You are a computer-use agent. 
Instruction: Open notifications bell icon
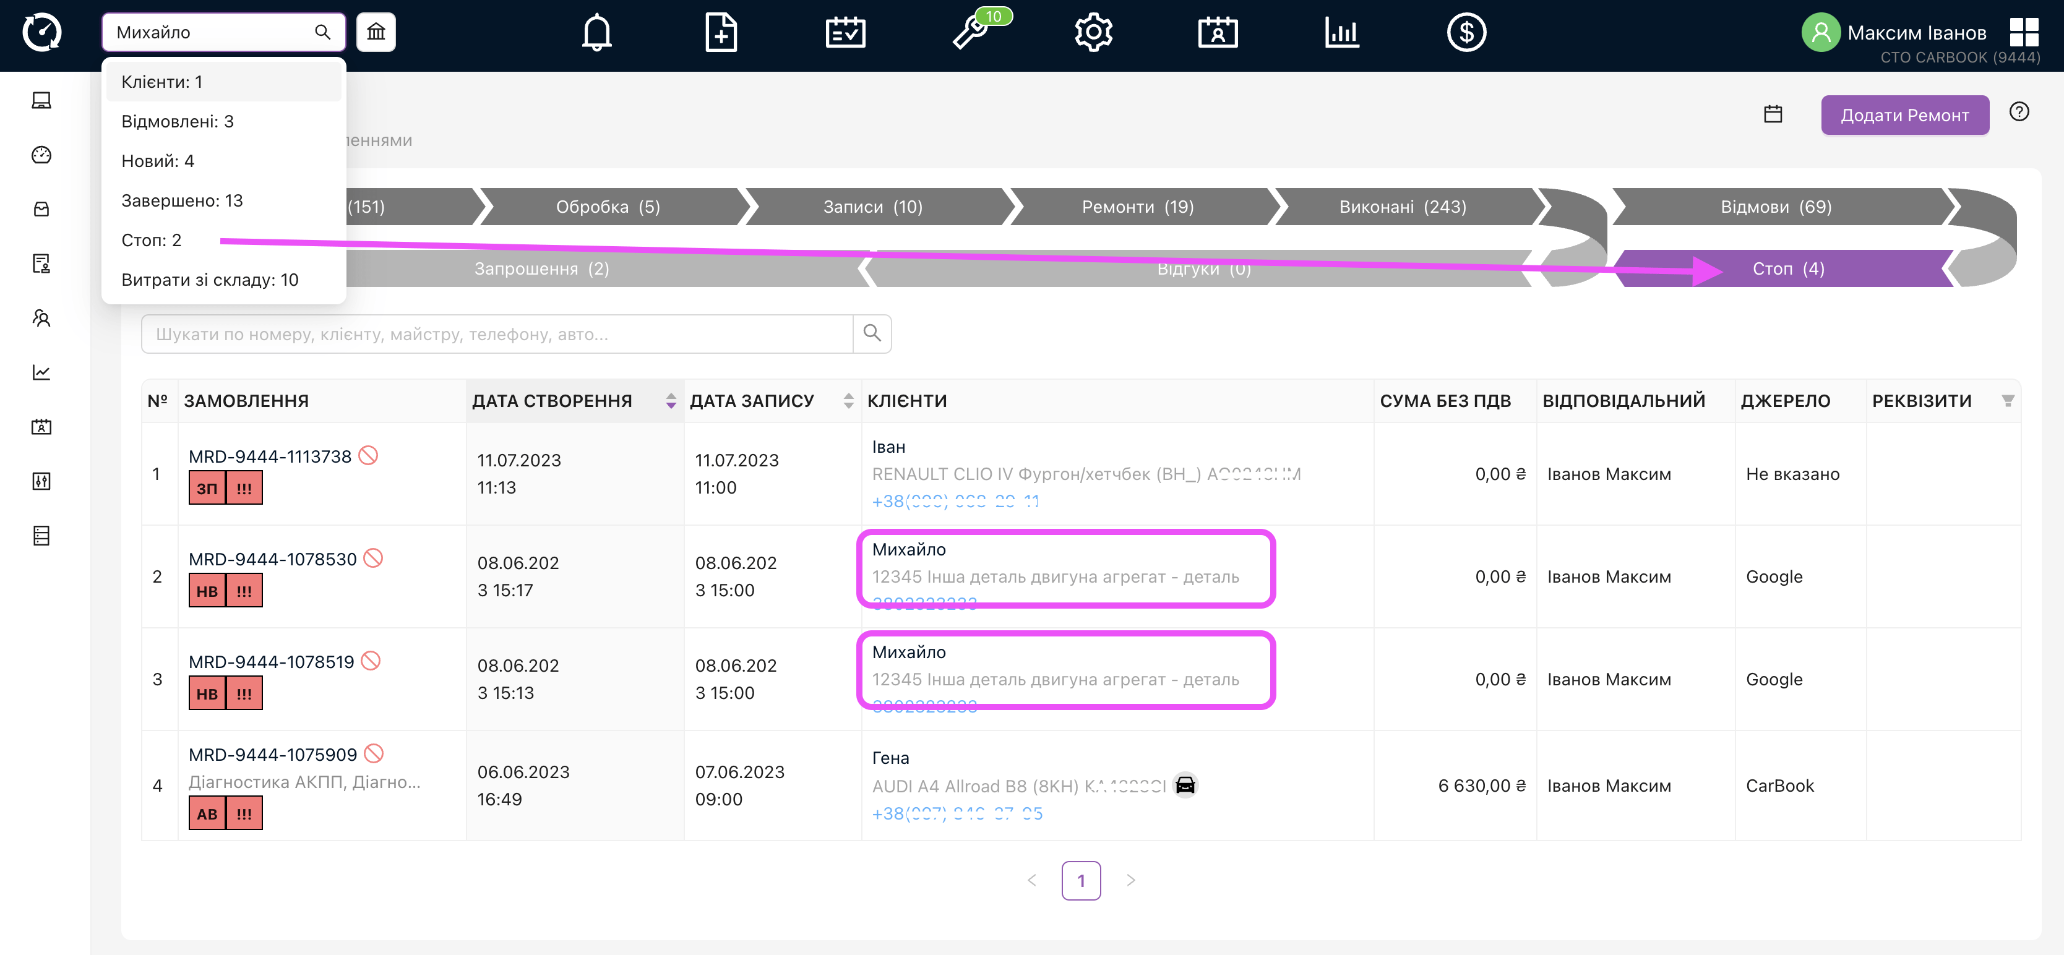(596, 33)
